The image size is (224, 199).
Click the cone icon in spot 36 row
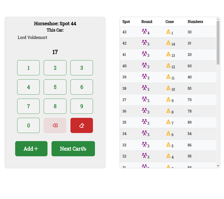pyautogui.click(x=168, y=110)
